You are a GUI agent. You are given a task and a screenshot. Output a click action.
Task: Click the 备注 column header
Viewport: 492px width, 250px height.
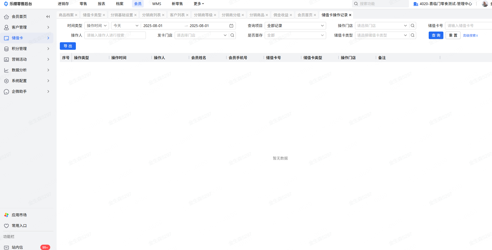click(382, 58)
